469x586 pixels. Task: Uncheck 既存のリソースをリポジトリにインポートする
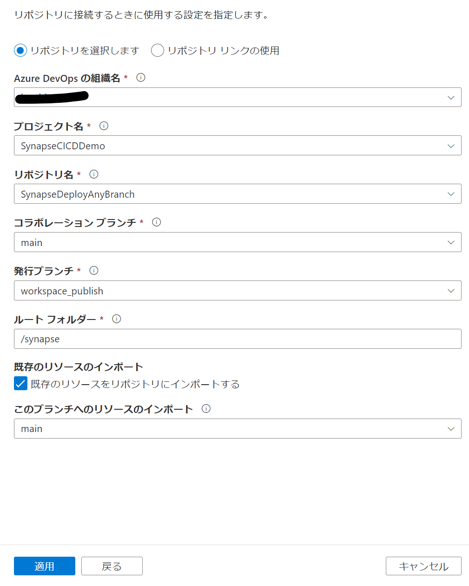(20, 384)
